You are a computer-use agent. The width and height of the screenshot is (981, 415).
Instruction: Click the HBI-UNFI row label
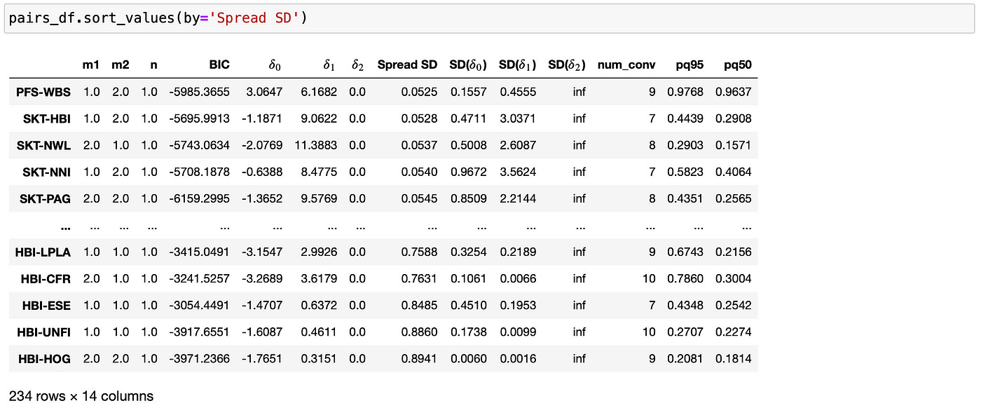(x=46, y=332)
